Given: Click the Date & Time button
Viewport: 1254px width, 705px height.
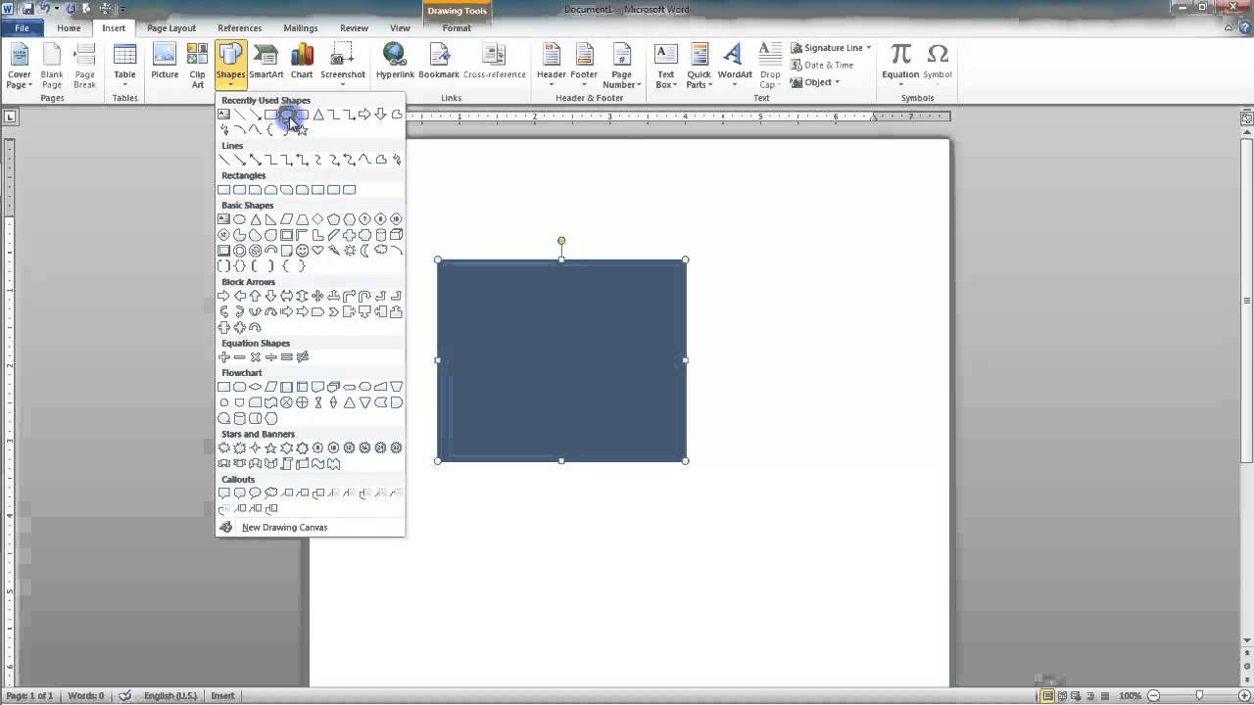Looking at the screenshot, I should coord(828,66).
